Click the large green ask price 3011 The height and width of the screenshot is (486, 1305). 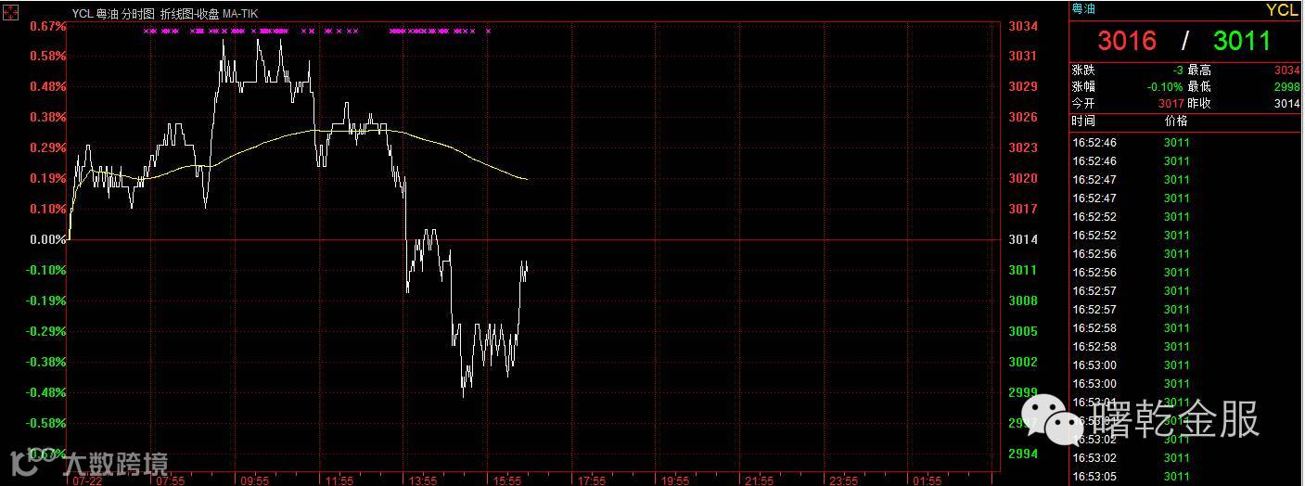(1242, 41)
